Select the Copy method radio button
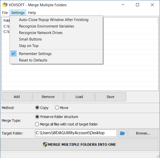The height and width of the screenshot is (158, 160). (37, 107)
